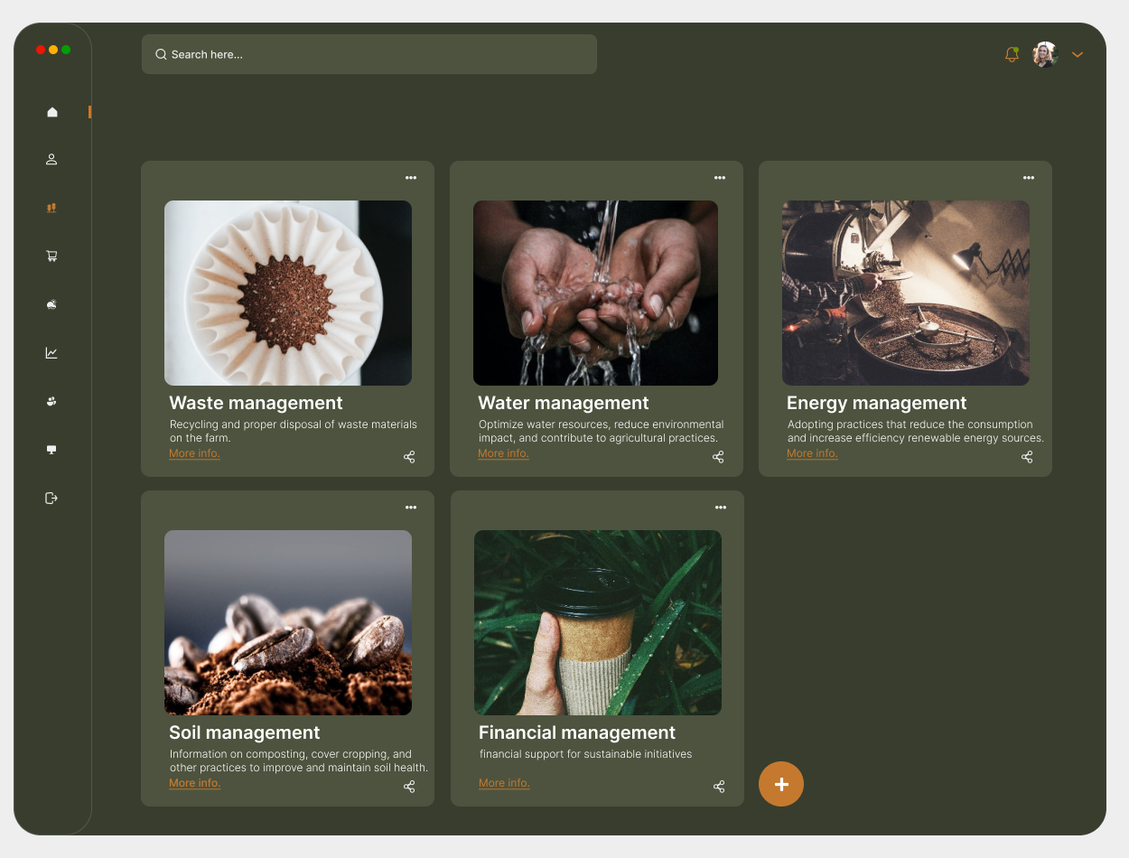This screenshot has height=858, width=1129.
Task: Click the 'Energy management' title
Action: 876,403
